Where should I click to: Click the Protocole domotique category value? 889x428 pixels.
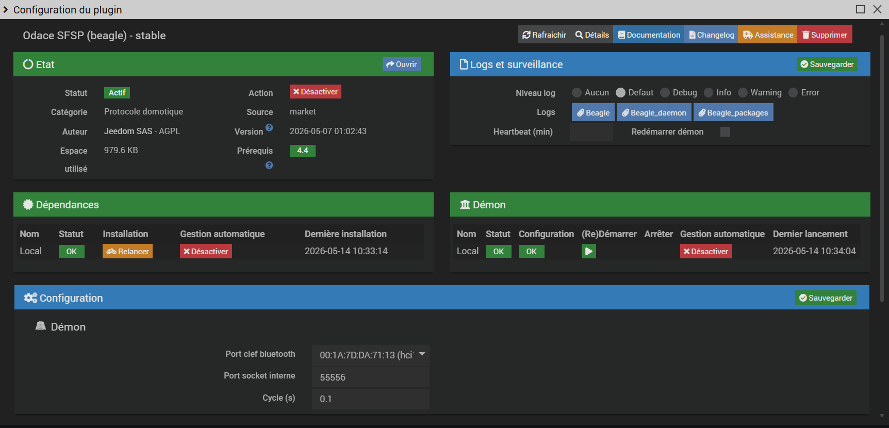coord(143,112)
